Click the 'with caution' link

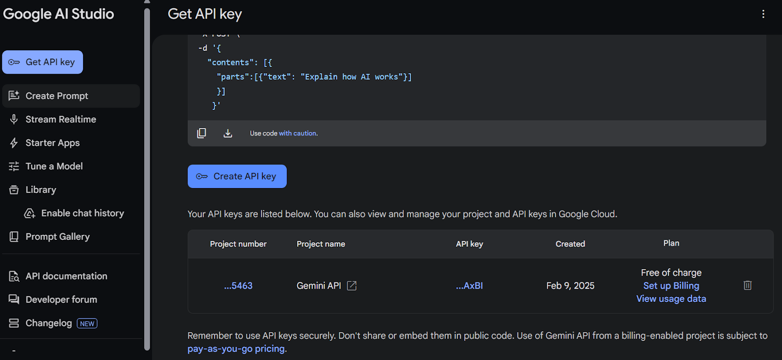tap(298, 133)
